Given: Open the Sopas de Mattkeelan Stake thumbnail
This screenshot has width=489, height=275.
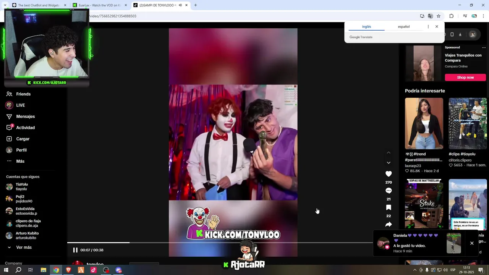Looking at the screenshot, I should click(x=424, y=204).
